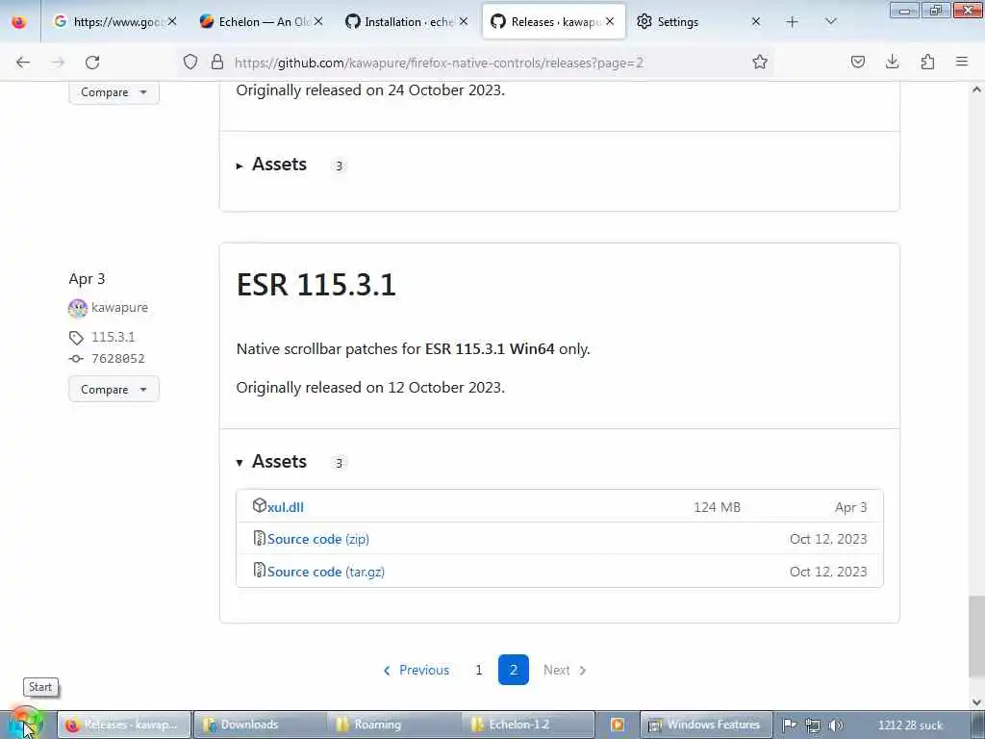Image resolution: width=985 pixels, height=739 pixels.
Task: Click the 124 MB size text
Action: tap(717, 507)
